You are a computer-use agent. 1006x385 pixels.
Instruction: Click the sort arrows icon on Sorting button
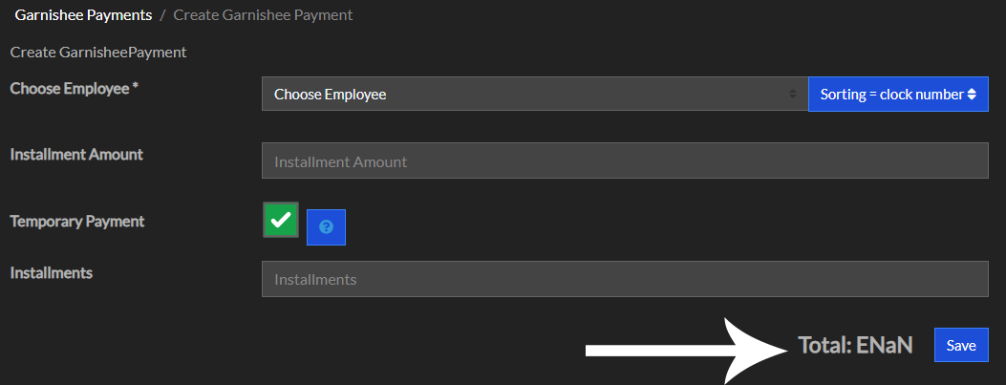972,94
